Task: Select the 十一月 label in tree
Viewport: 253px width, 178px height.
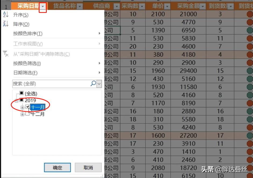Action: pos(38,107)
